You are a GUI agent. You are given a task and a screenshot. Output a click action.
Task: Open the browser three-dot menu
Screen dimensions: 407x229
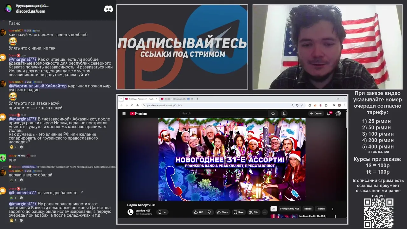pos(345,105)
